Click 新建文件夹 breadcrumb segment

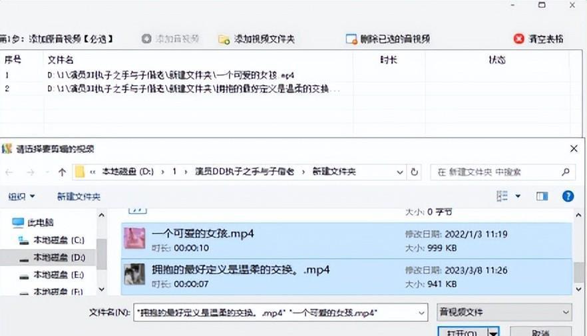pyautogui.click(x=334, y=172)
